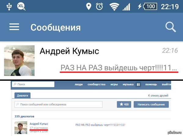Follow the К списку друзей link
The height and width of the screenshot is (136, 183).
click(158, 96)
